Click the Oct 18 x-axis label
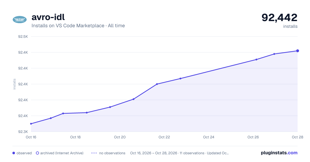The height and width of the screenshot is (162, 310). coord(75,137)
